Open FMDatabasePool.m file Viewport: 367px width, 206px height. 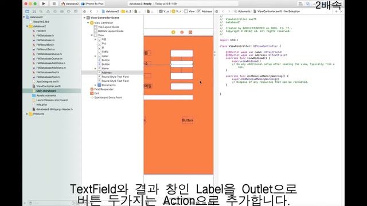(48, 77)
